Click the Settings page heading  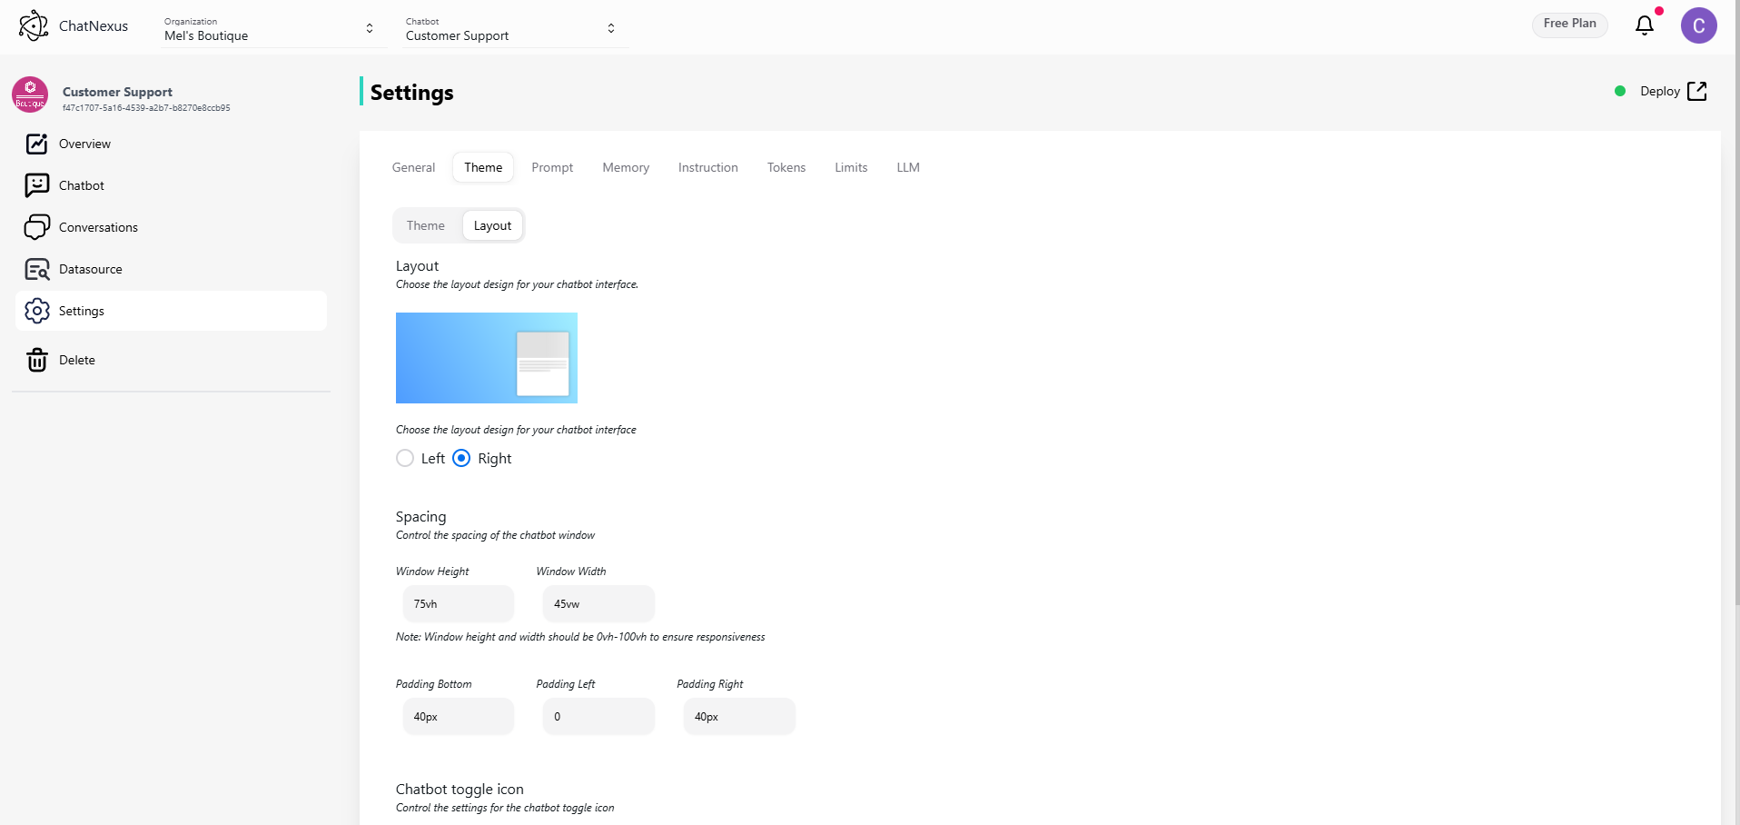(411, 93)
